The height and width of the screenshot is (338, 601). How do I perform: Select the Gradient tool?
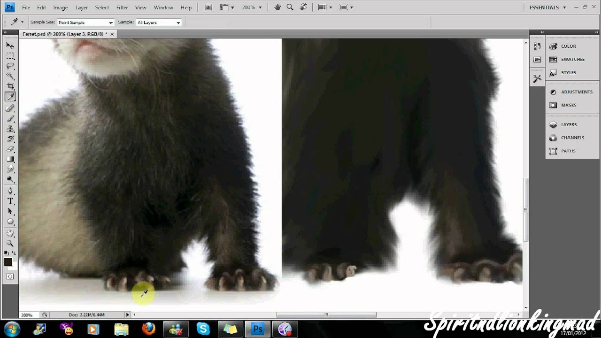click(10, 159)
